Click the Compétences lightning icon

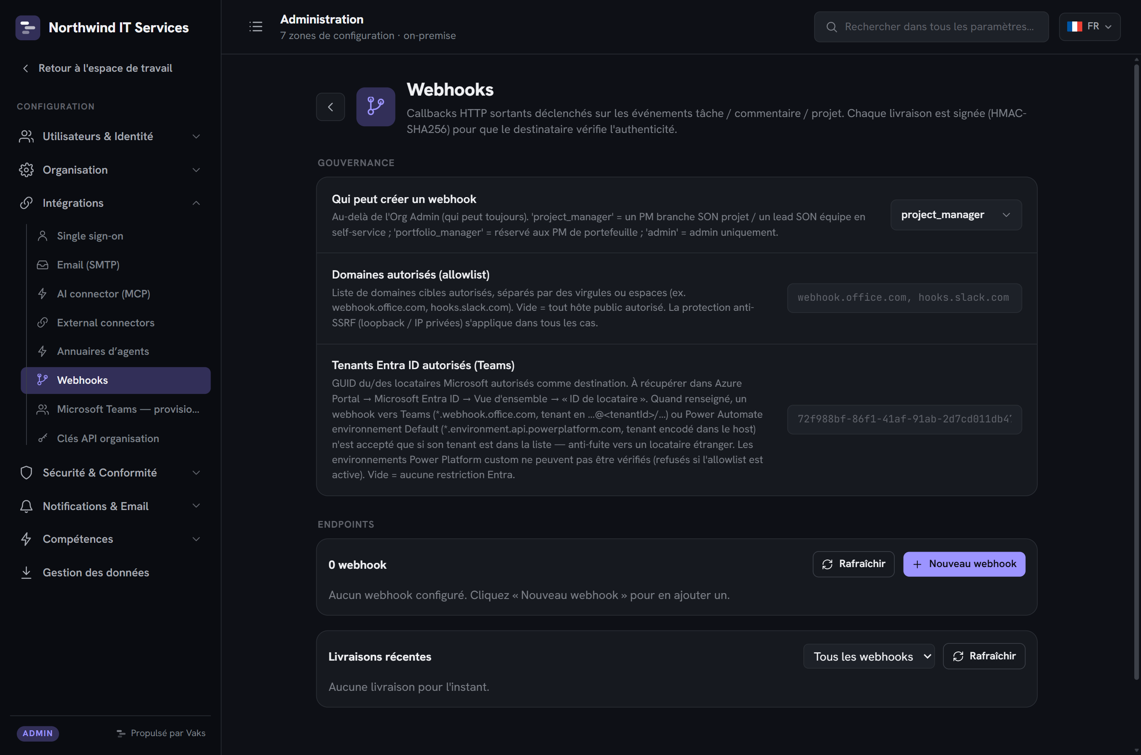coord(26,539)
